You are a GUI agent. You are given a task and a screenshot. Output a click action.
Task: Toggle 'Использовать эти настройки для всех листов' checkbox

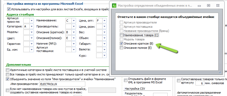coord(9,9)
